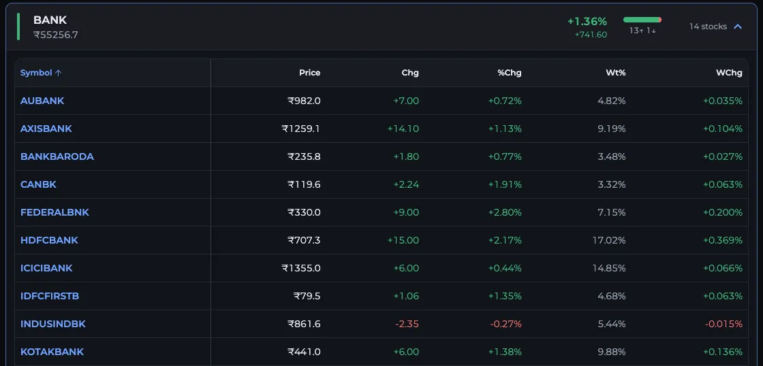
Task: Click BANKBARODA weight 3.48%
Action: (612, 156)
